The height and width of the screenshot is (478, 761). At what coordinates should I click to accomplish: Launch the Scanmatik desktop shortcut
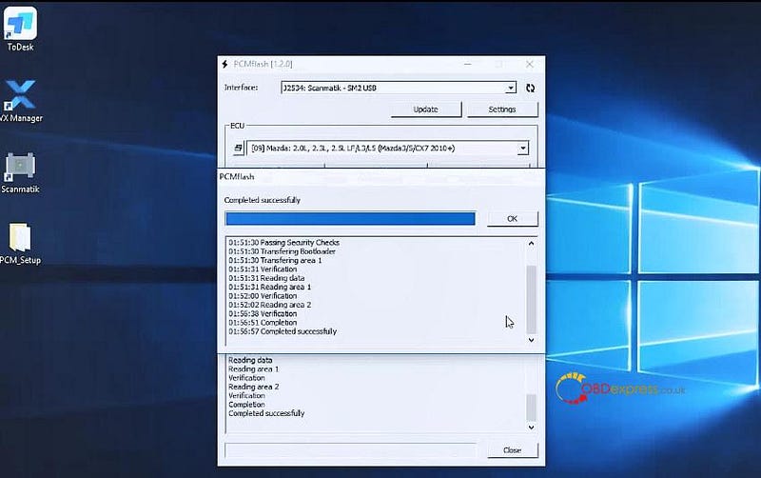[20, 172]
